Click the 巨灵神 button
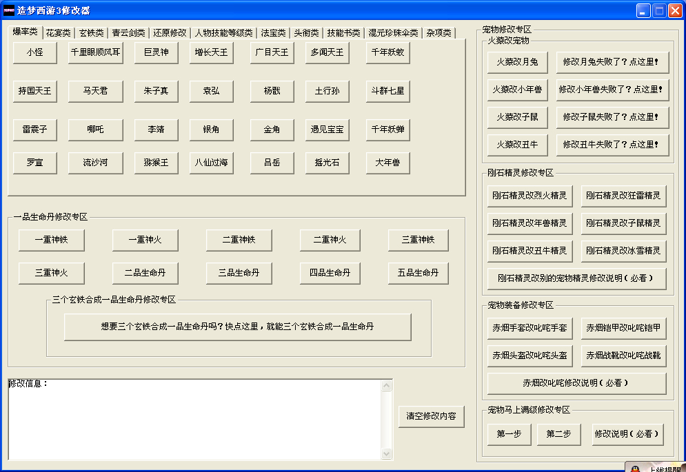Viewport: 686px width, 472px height. pos(156,52)
